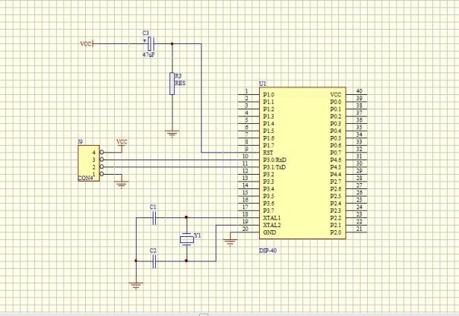Select the ground symbol below R3
Viewport: 459px width, 316px height.
pyautogui.click(x=172, y=134)
